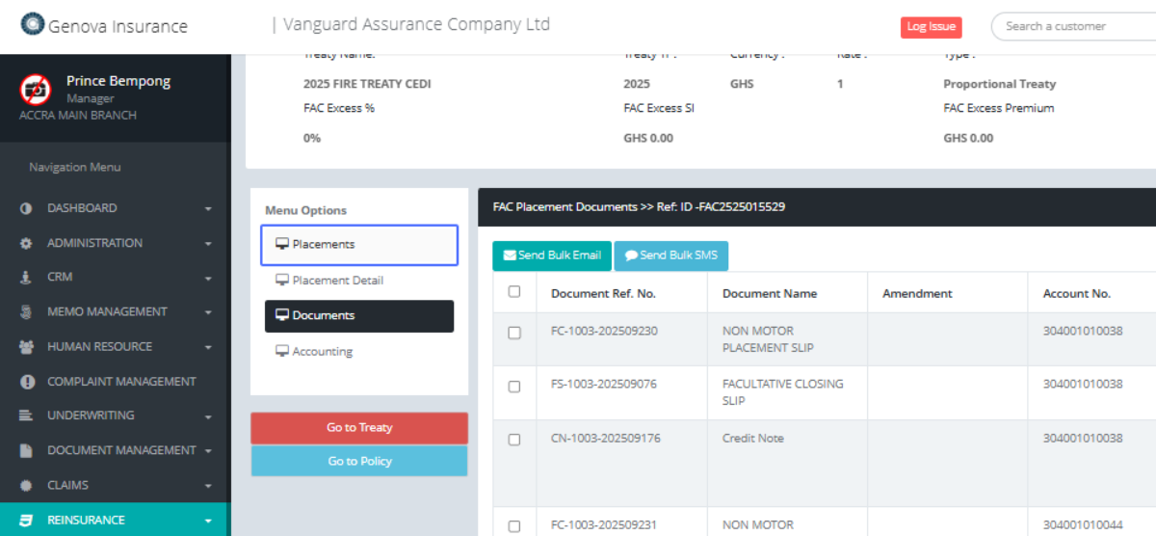Click the Search a customer field
The width and height of the screenshot is (1156, 536).
tap(1069, 26)
